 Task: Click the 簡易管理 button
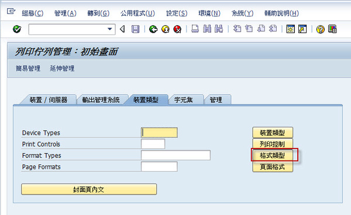coord(28,68)
